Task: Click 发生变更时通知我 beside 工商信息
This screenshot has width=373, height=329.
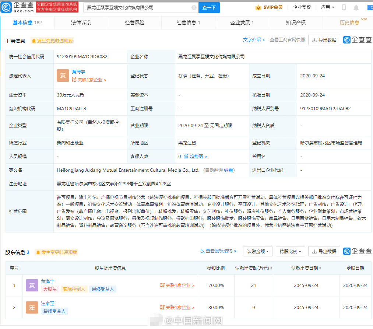Action: tap(52, 41)
